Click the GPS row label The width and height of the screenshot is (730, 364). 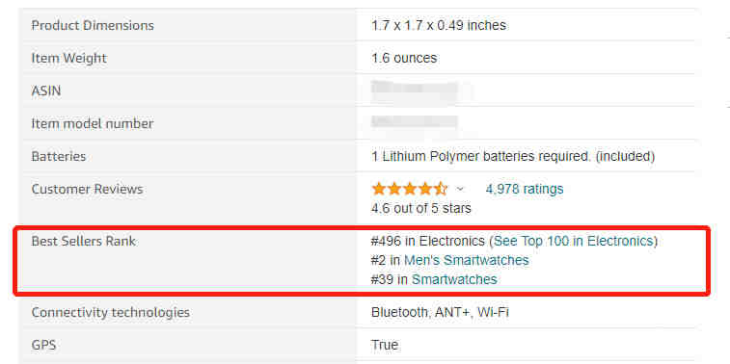click(x=43, y=346)
